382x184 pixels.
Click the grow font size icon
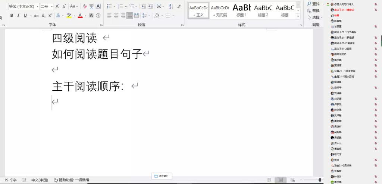pos(57,6)
